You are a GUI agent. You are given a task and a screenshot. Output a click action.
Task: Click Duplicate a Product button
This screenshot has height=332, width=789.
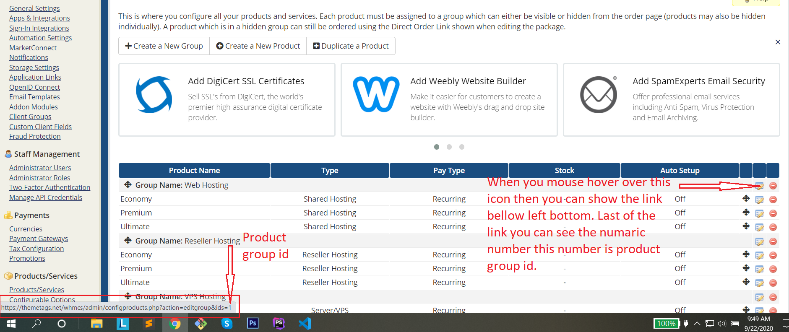(351, 46)
